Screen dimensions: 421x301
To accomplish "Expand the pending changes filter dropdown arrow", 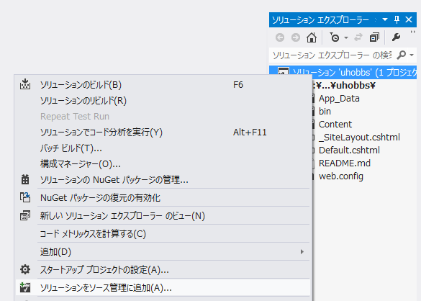I will click(346, 37).
